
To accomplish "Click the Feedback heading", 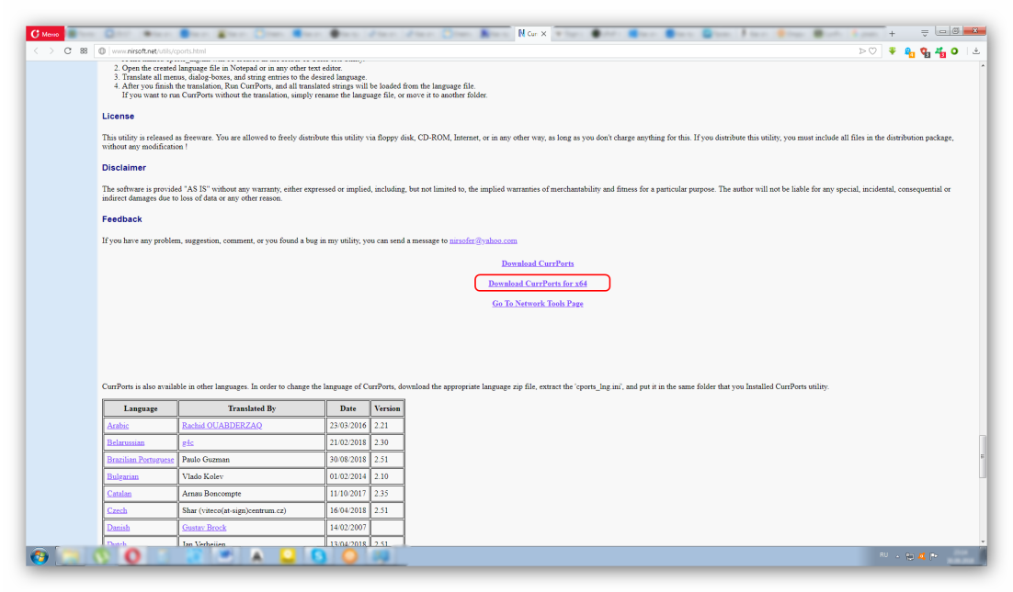I will coord(122,219).
